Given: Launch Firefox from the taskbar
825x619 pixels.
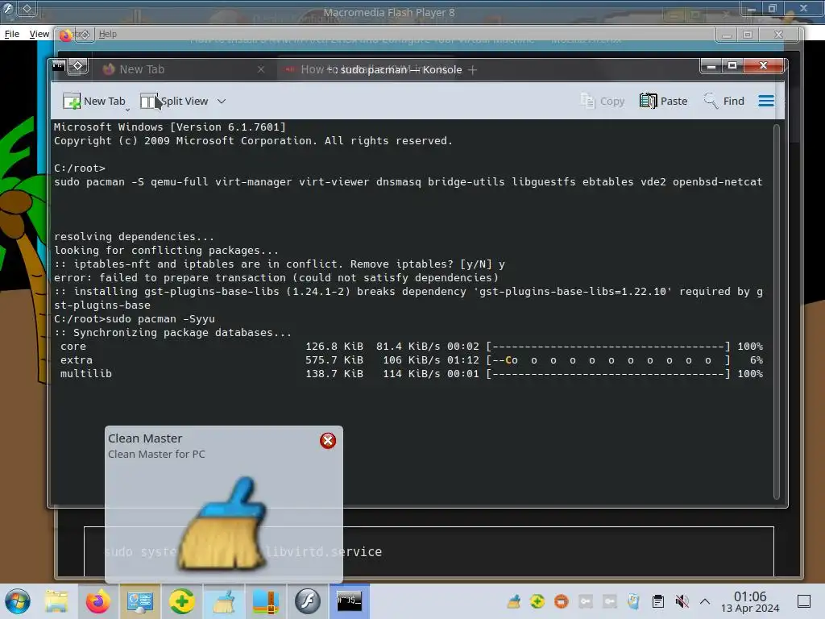Looking at the screenshot, I should click(x=97, y=601).
